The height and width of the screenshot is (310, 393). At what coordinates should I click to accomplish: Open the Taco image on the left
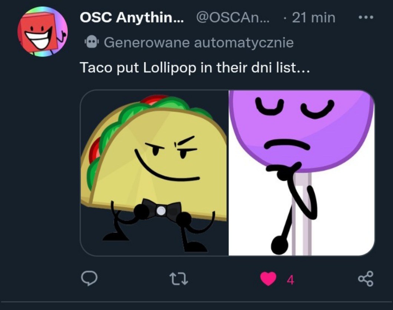[x=154, y=173]
